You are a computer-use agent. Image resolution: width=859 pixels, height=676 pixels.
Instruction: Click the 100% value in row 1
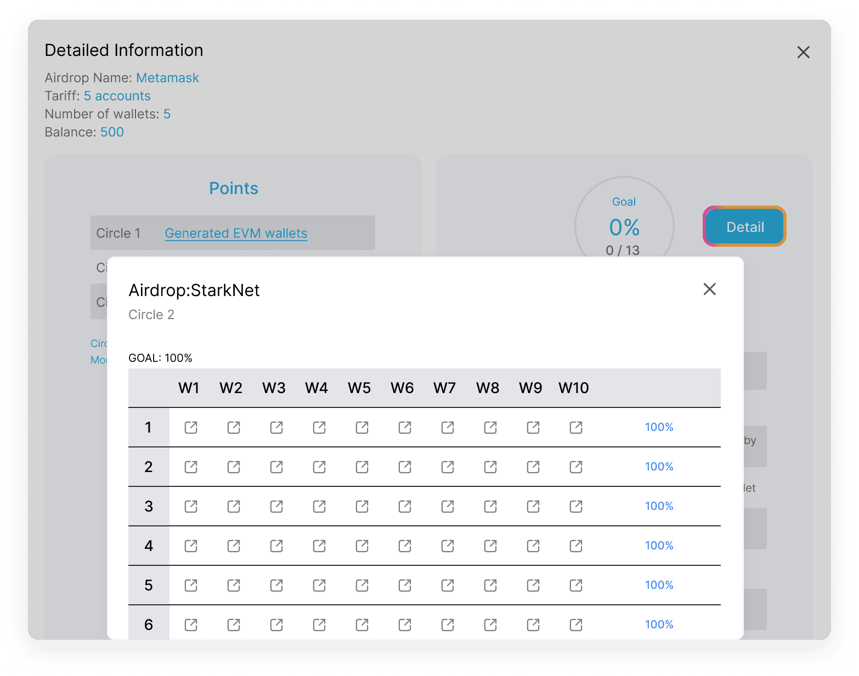[x=659, y=427]
